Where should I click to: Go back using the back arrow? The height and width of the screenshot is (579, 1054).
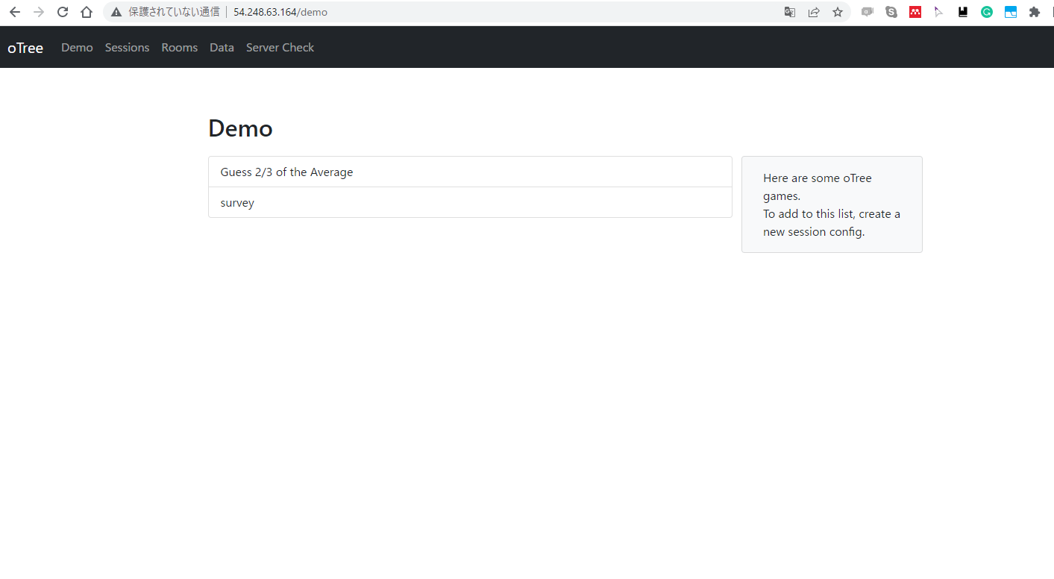pyautogui.click(x=15, y=12)
